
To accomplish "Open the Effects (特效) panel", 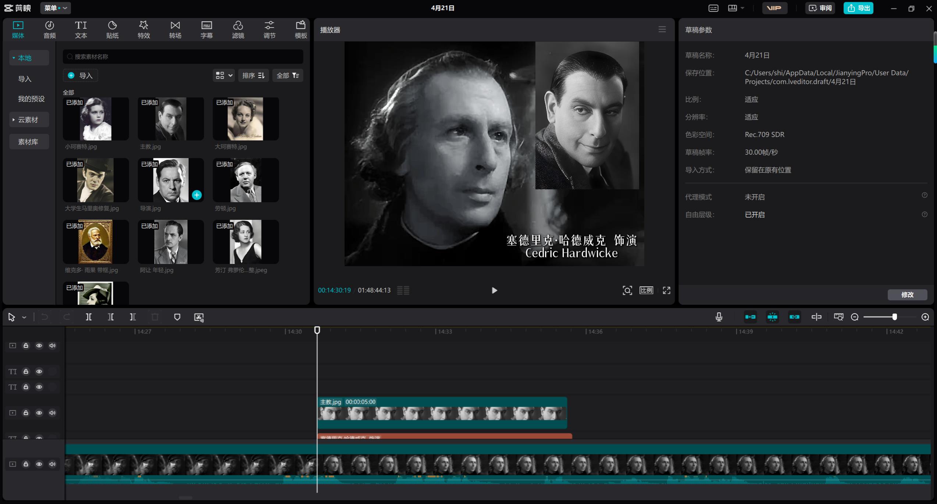I will 143,29.
